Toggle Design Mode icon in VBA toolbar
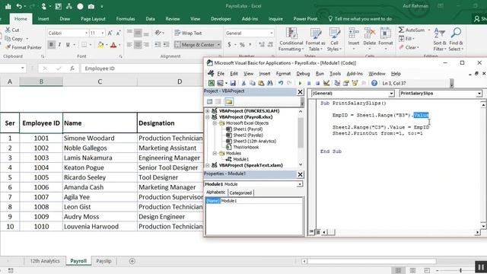 (326, 83)
